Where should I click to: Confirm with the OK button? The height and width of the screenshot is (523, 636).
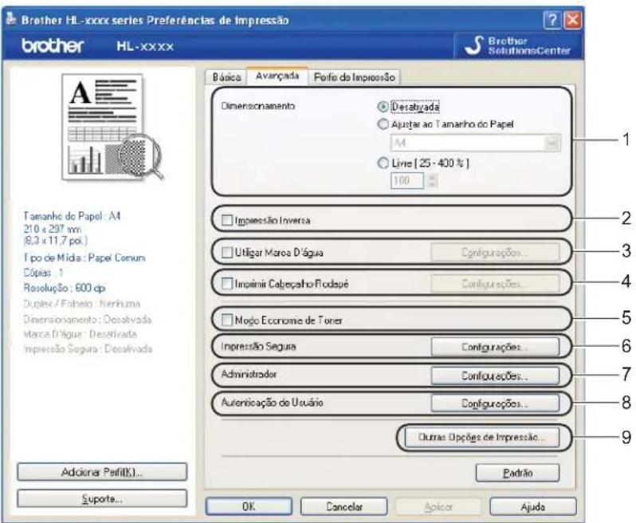(249, 506)
